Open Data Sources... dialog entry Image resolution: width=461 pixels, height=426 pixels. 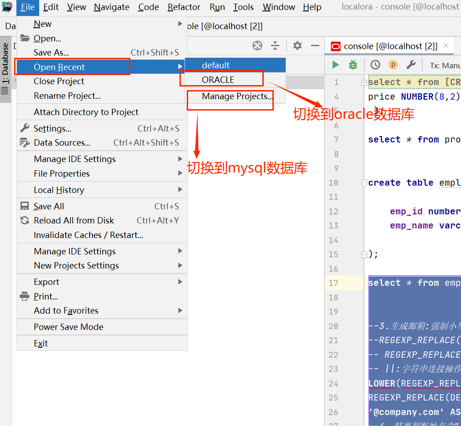[102, 143]
